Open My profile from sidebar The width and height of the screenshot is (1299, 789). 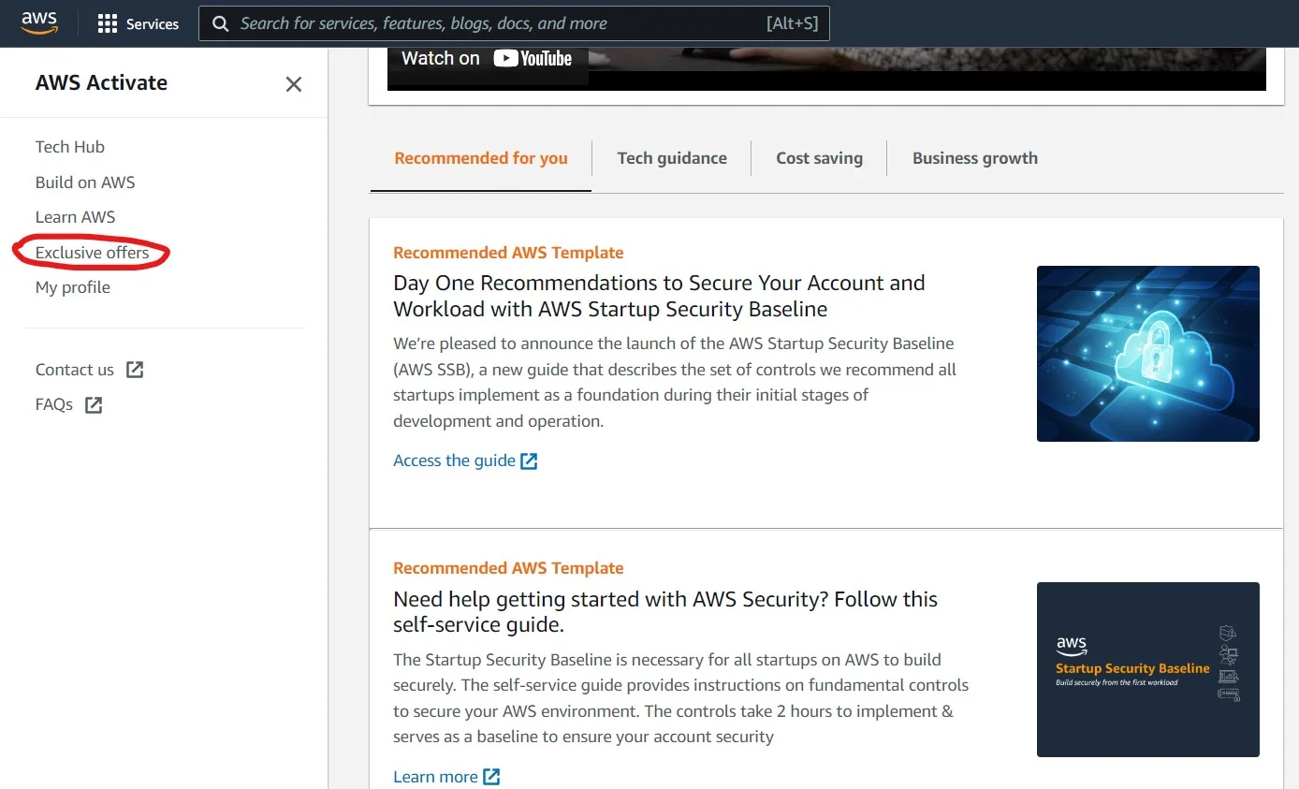(73, 287)
